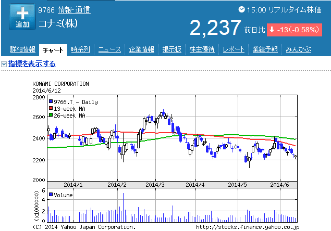This screenshot has width=331, height=231.
Task: Click the KONAMI CORPORATION chart title
Action: pyautogui.click(x=61, y=84)
